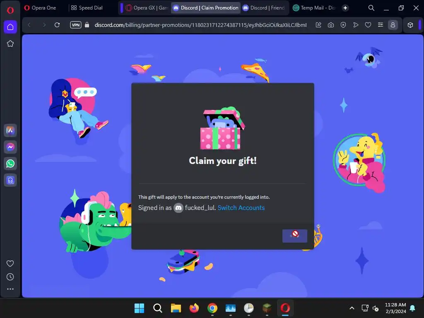Go back to previous page
The height and width of the screenshot is (318, 424).
point(29,25)
